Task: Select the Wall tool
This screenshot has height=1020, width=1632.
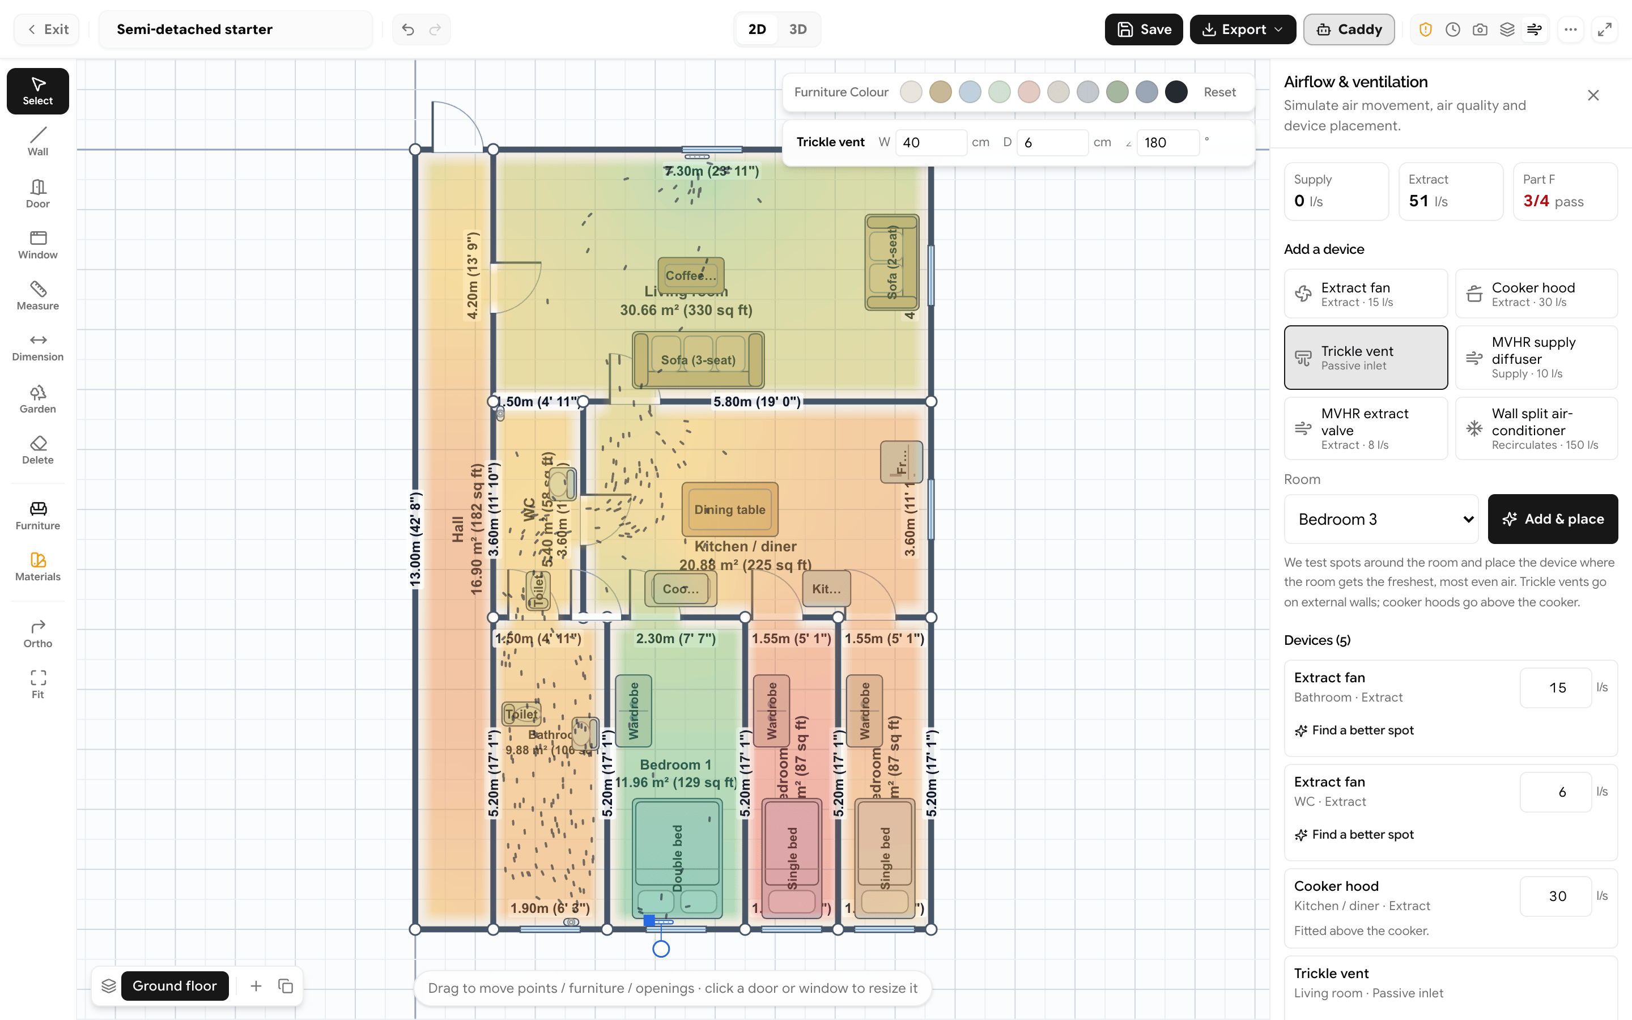Action: point(38,142)
